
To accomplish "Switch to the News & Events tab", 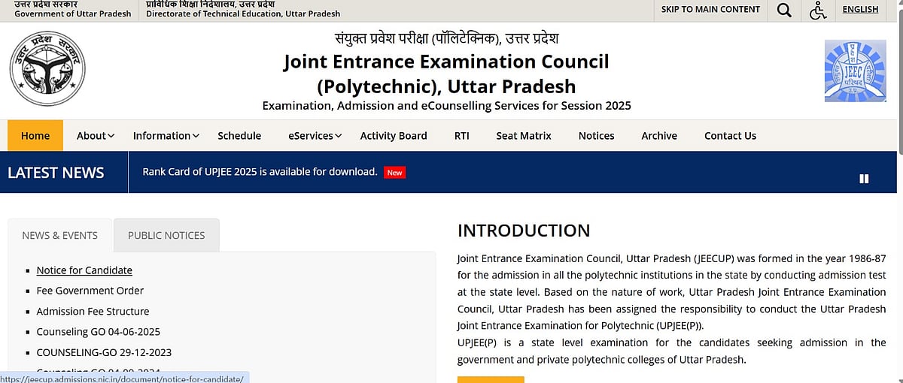I will coord(59,235).
